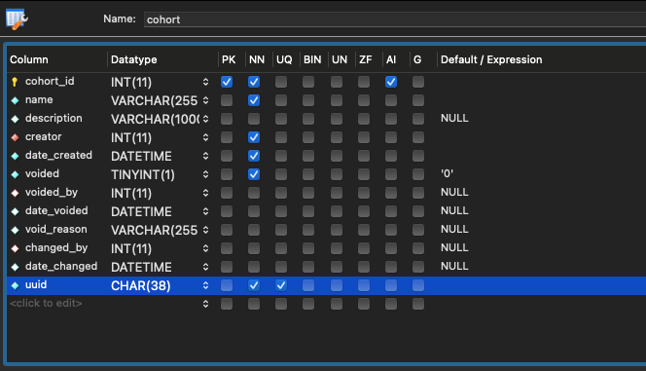Click the red diamond icon beside voided_by
The image size is (646, 371).
(16, 193)
